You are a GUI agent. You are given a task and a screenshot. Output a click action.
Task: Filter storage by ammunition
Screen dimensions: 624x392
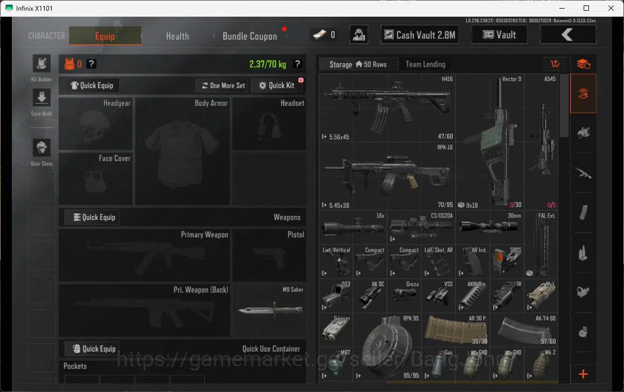(x=584, y=252)
